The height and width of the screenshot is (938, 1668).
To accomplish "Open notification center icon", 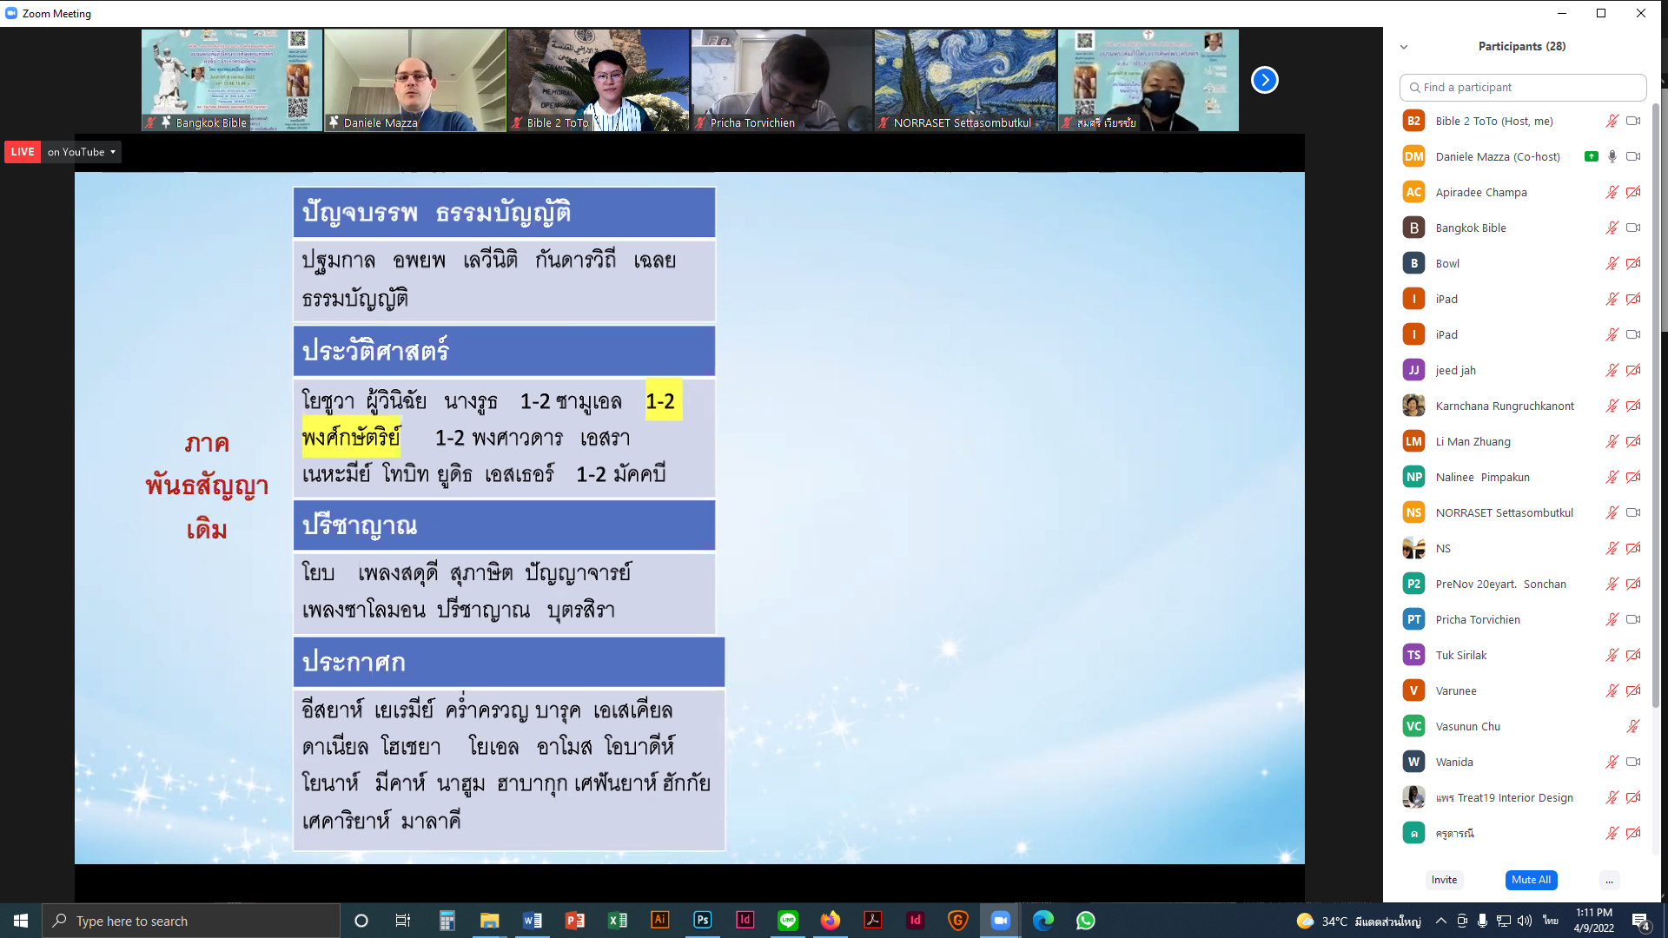I will tap(1641, 921).
